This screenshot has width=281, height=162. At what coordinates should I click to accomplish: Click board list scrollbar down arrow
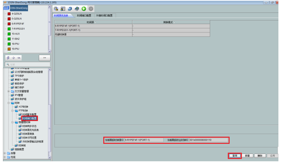(x=50, y=51)
